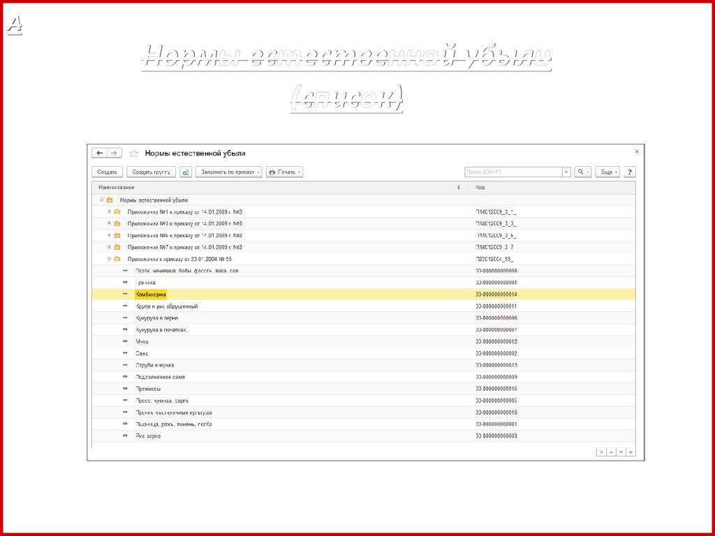This screenshot has width=715, height=536.
Task: Click the Создать button
Action: click(107, 172)
